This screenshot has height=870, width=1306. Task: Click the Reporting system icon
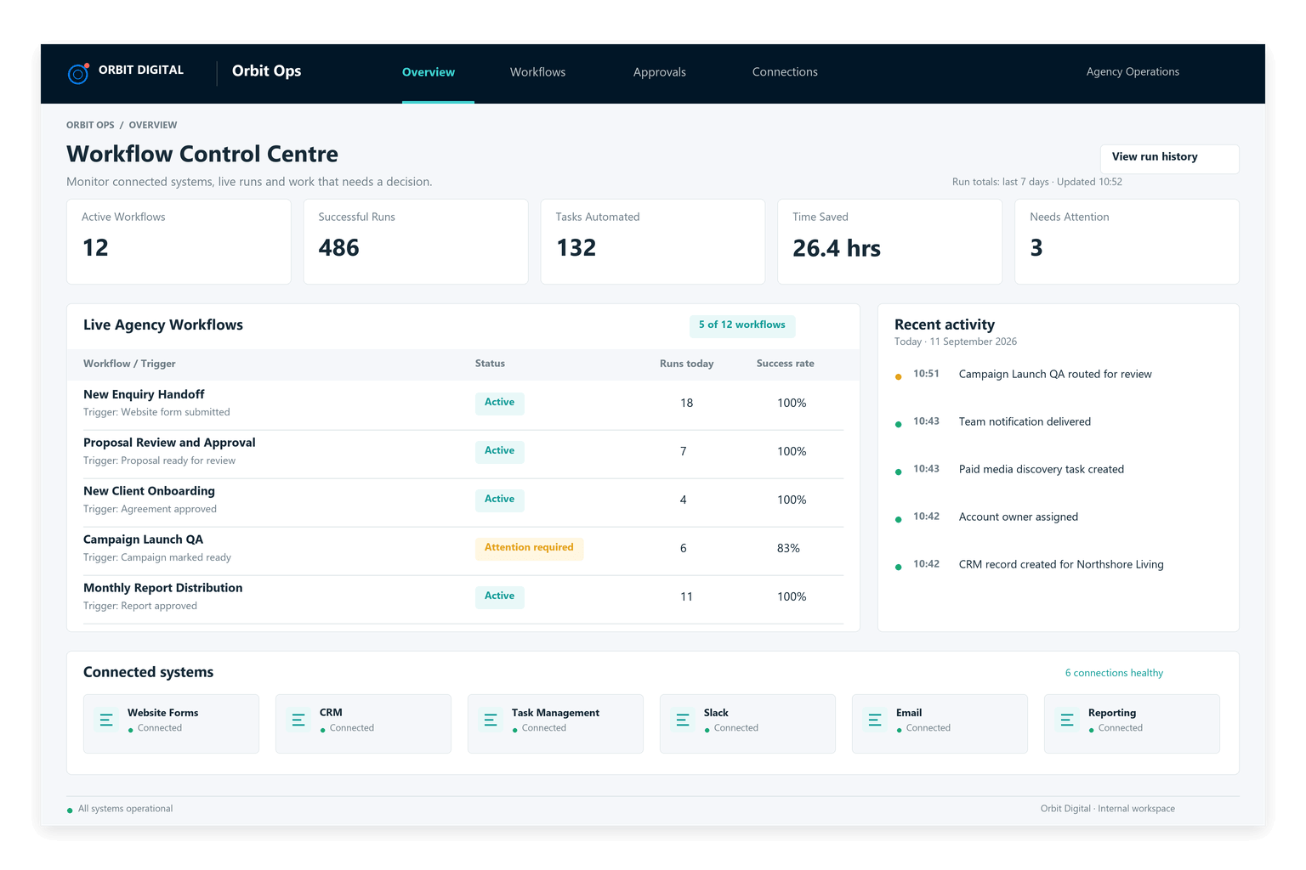point(1067,720)
